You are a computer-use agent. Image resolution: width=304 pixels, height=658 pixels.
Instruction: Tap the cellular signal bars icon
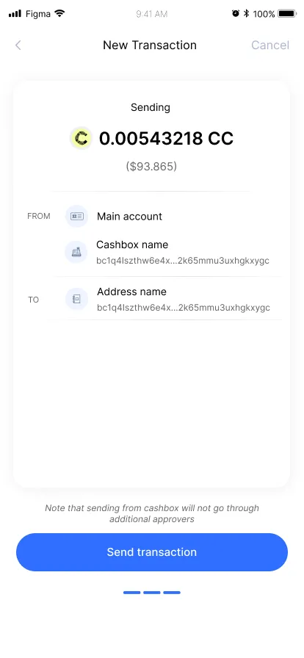[x=15, y=14]
